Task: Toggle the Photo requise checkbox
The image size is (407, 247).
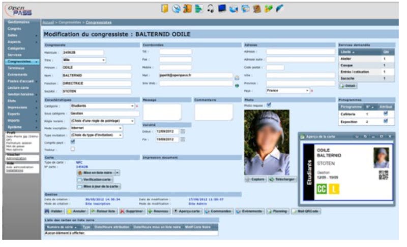Action: click(x=269, y=105)
